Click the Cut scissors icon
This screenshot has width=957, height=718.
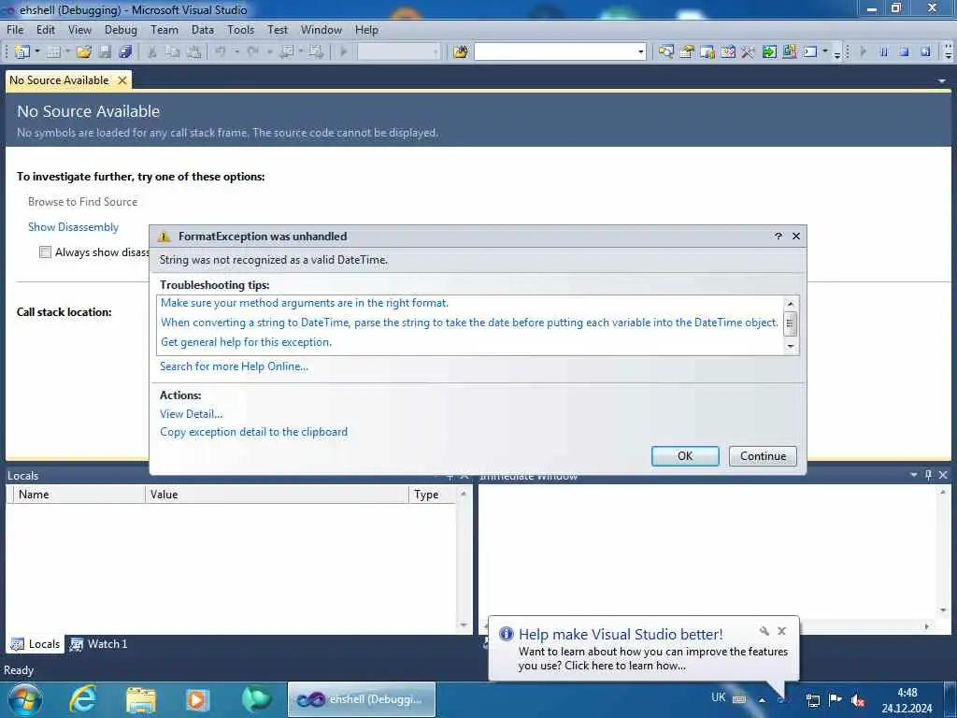click(x=152, y=52)
